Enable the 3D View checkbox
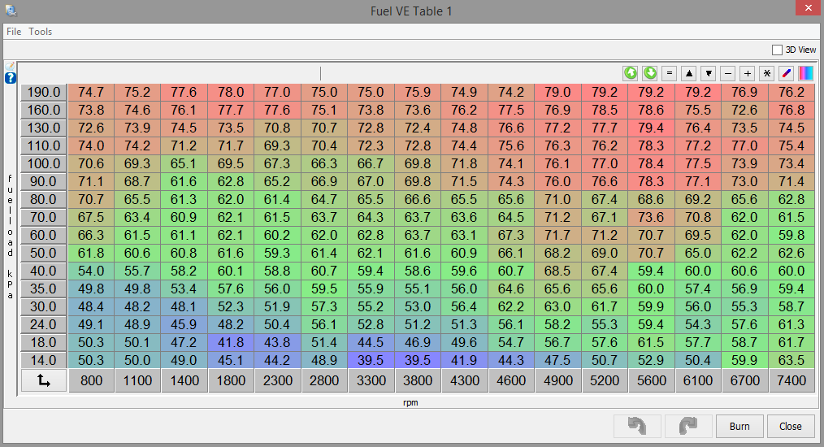824x447 pixels. tap(777, 50)
